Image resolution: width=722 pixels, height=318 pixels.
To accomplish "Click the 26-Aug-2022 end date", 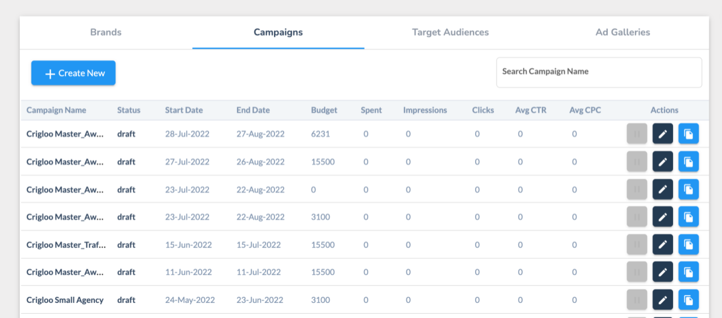I will coord(261,162).
